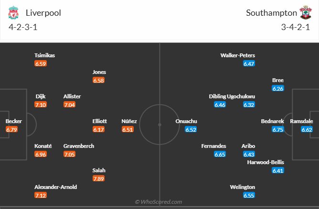Viewport: 319px width, 209px height.
Task: Click Dijk's 7.10 rating badge
Action: click(x=41, y=104)
